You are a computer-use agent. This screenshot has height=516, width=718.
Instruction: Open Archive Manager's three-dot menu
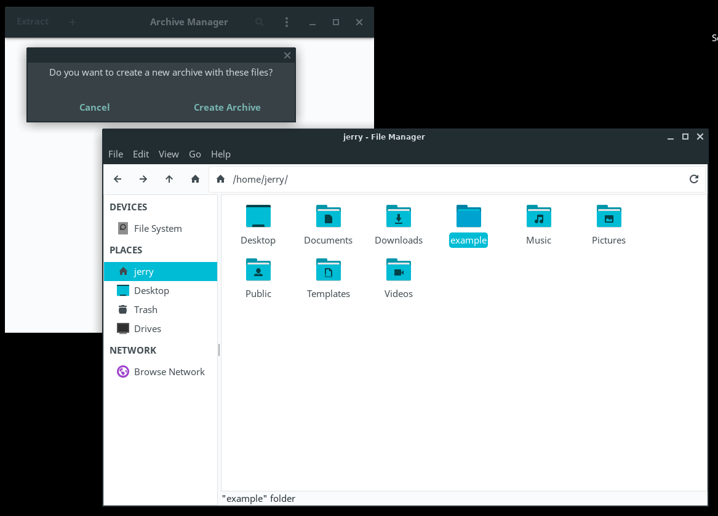pos(287,22)
